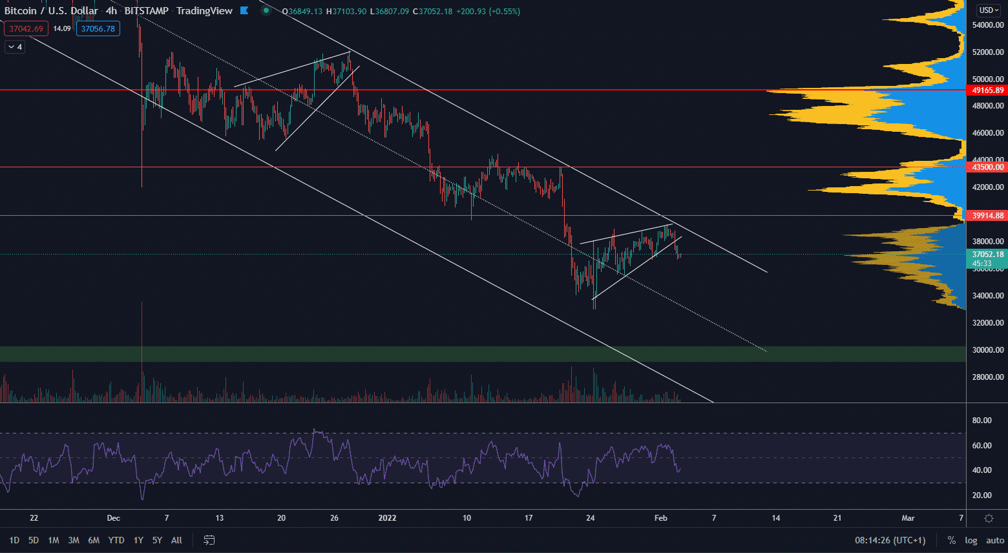Click the red 49165.89 price line label
This screenshot has width=1008, height=553.
(988, 90)
